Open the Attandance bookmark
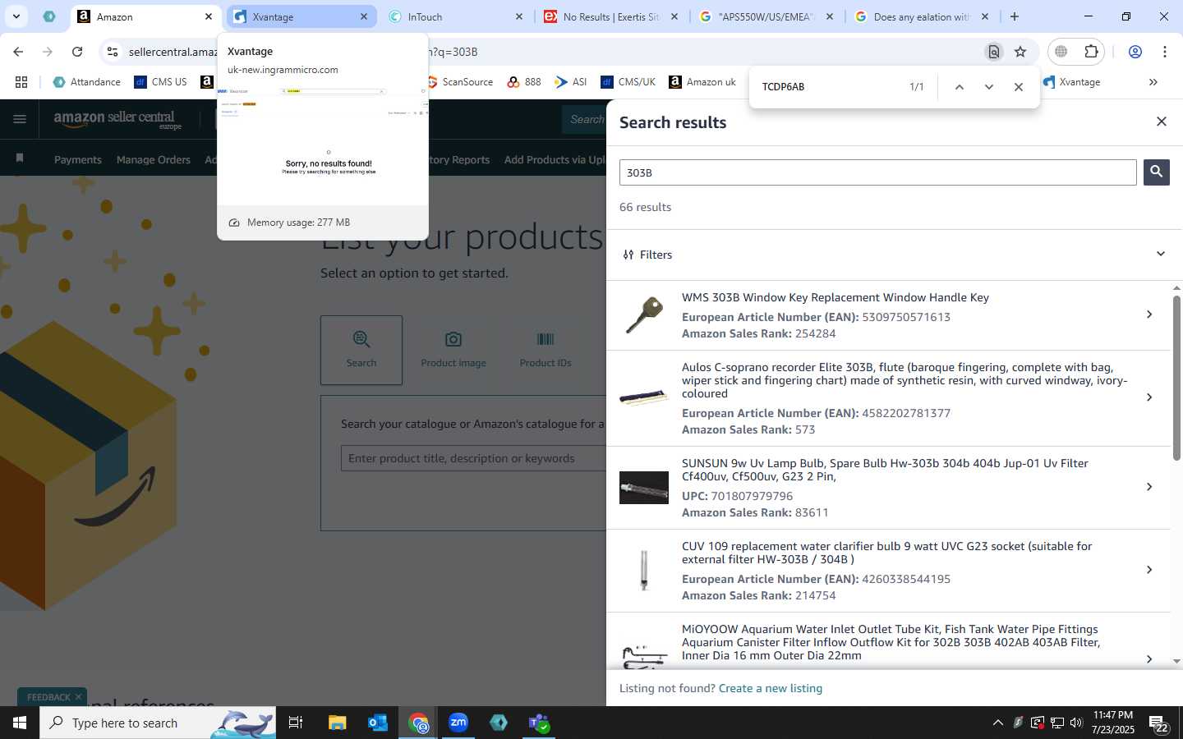1183x739 pixels. [x=86, y=82]
